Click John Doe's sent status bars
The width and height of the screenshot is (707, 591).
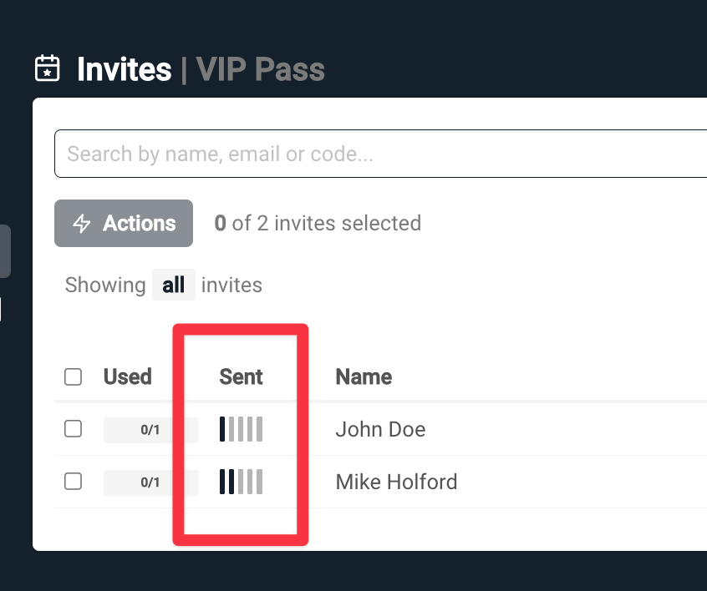(x=242, y=429)
